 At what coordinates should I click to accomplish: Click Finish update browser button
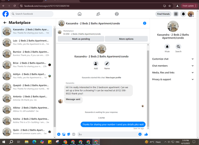coord(189,6)
